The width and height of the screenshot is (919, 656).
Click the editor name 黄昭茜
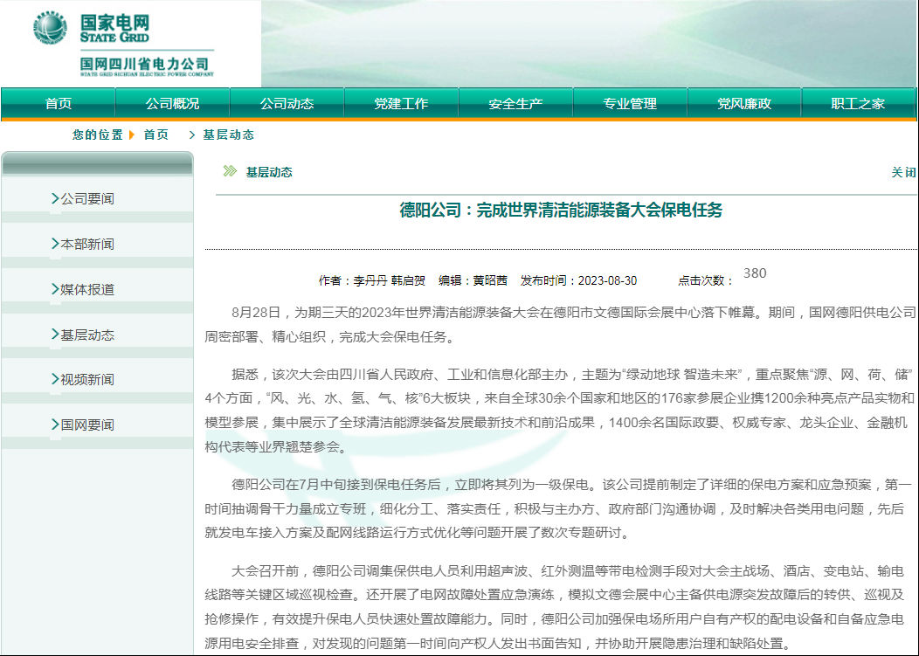[490, 280]
